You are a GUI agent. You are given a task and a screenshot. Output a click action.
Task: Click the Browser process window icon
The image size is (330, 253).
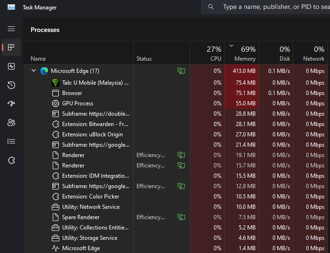point(56,93)
